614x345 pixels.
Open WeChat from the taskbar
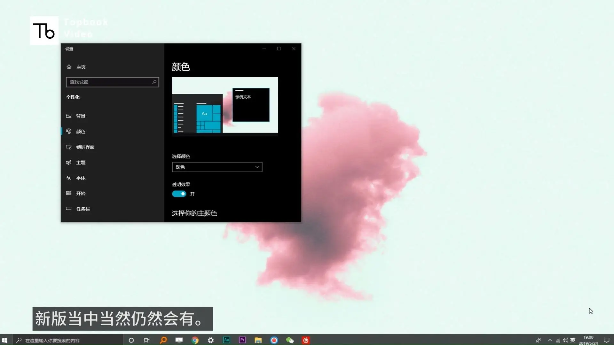click(290, 340)
